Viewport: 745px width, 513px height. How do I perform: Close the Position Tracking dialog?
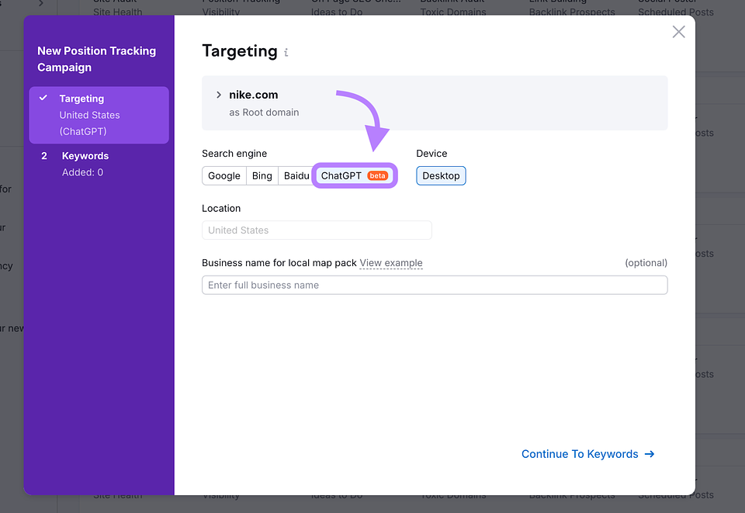678,32
